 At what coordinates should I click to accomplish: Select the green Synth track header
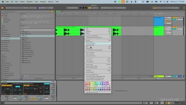point(159,31)
